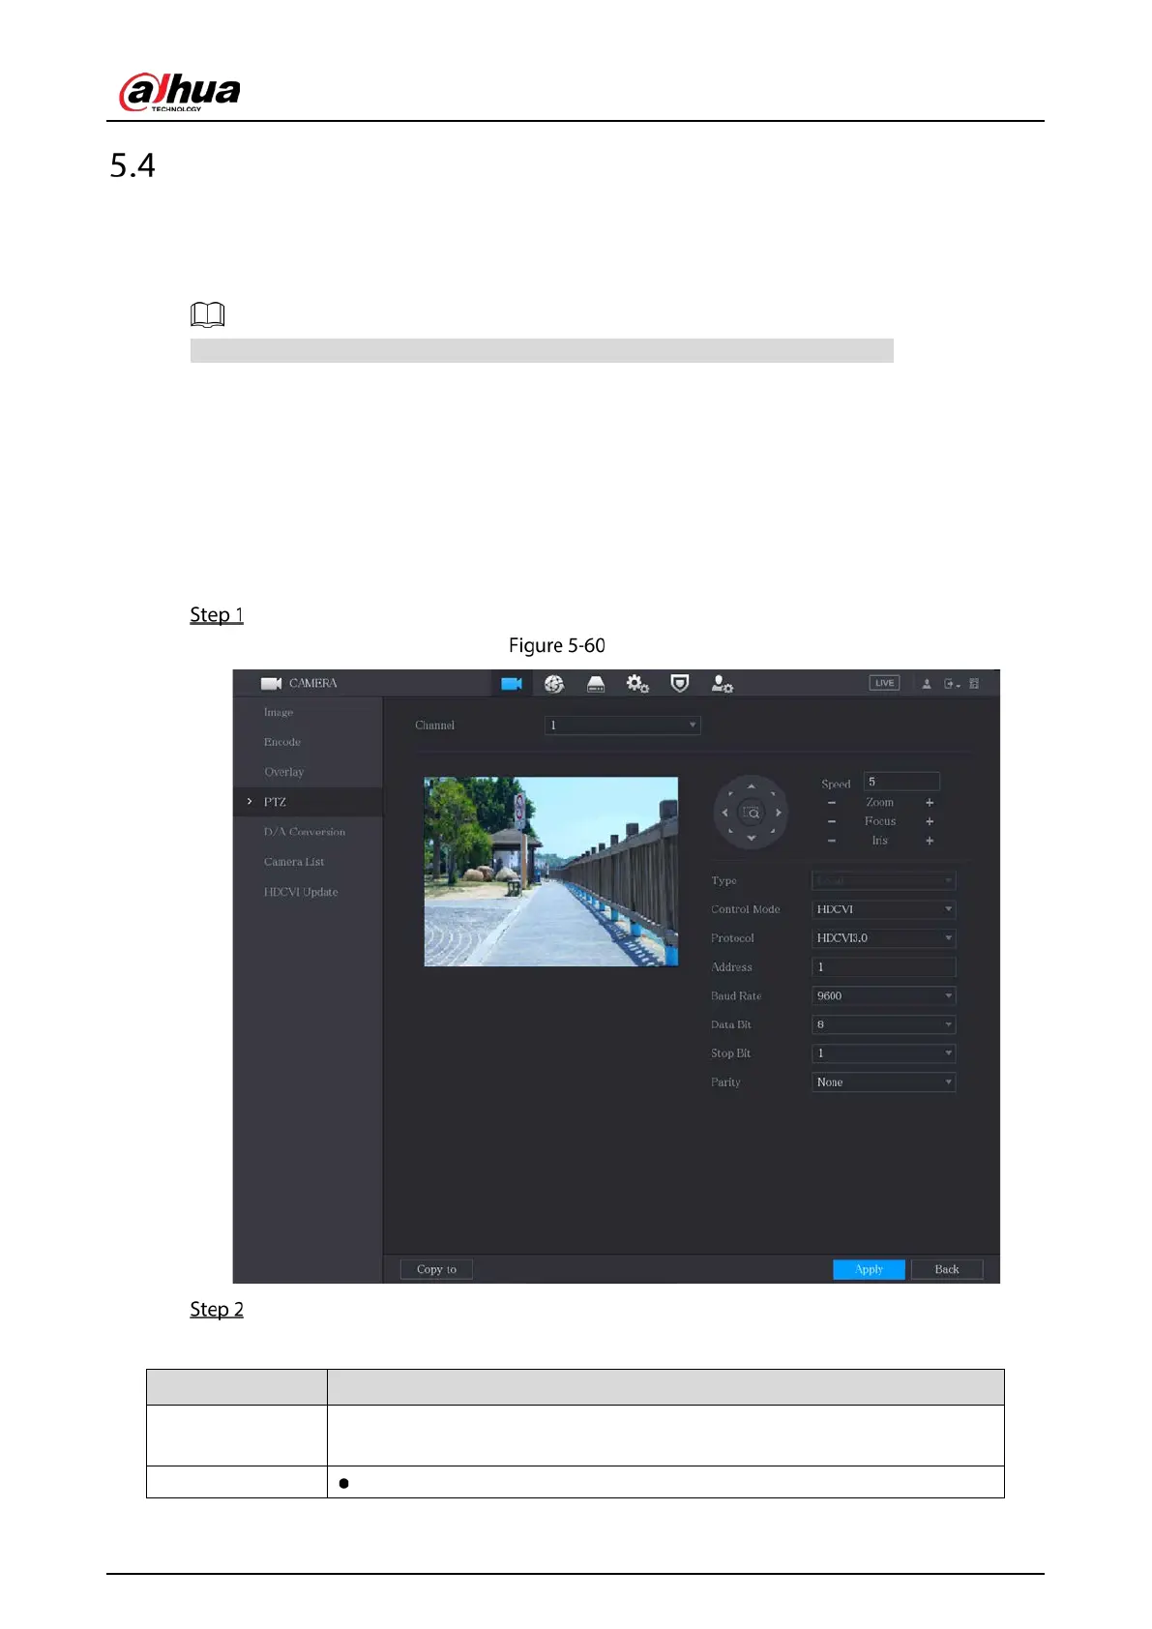This screenshot has height=1629, width=1152.
Task: Select PTZ in the left sidebar
Action: (308, 802)
